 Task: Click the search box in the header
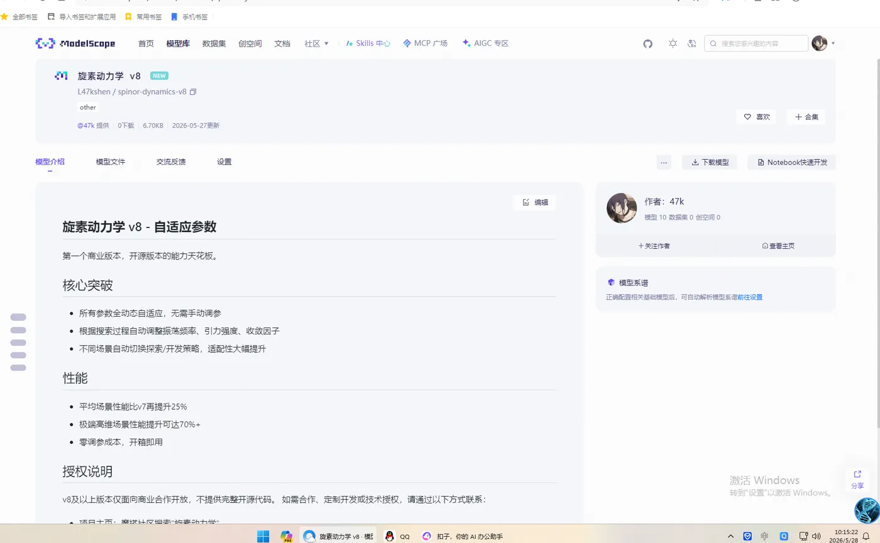click(756, 43)
